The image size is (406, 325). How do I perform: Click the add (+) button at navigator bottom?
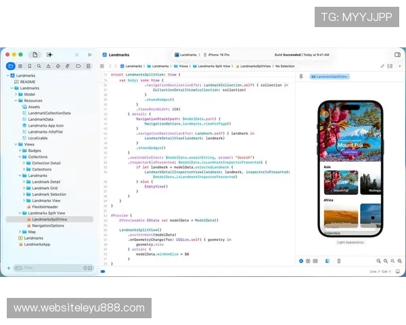pyautogui.click(x=9, y=268)
